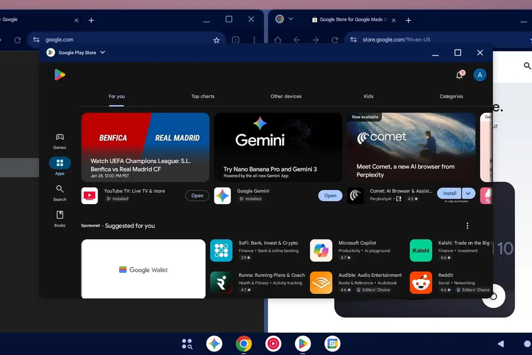Screen dimensions: 532x355
Task: Open Search in the Play Store sidebar
Action: 60,192
